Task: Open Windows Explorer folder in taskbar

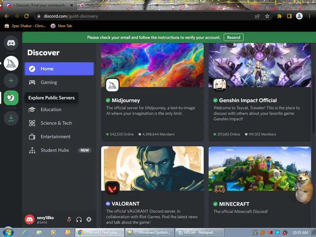Action: pyautogui.click(x=39, y=232)
